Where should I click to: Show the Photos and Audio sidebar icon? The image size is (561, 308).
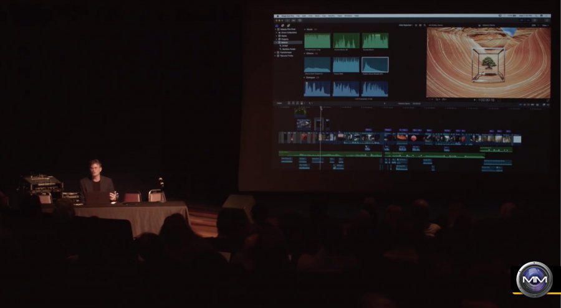(282, 26)
